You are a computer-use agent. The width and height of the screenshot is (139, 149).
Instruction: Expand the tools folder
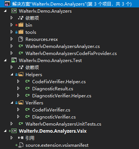point(11,32)
